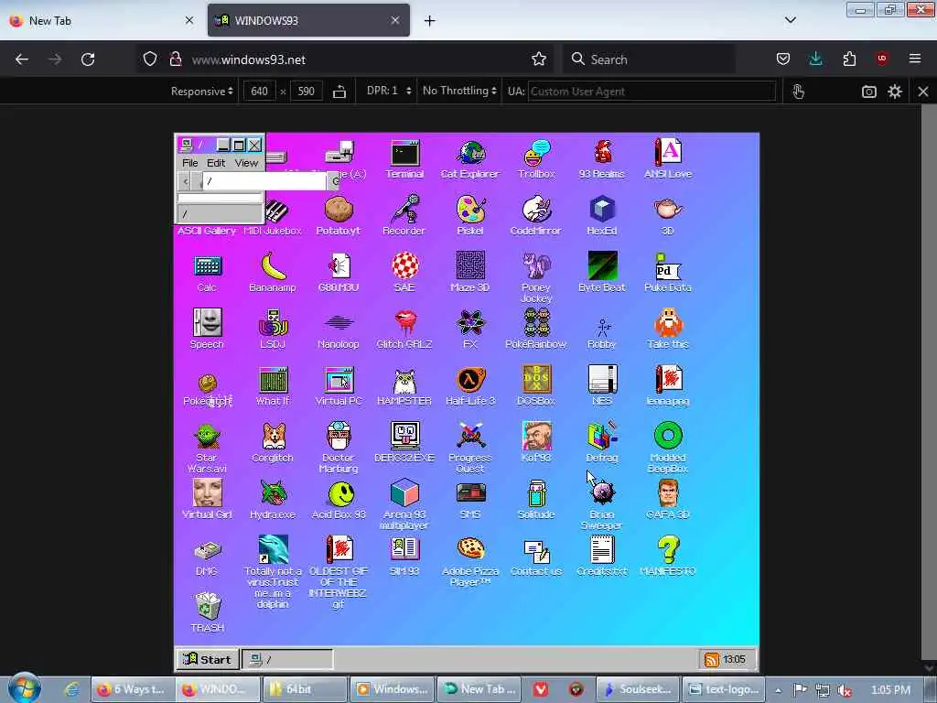Image resolution: width=937 pixels, height=703 pixels.
Task: Open ANSI Love icon
Action: tap(667, 158)
